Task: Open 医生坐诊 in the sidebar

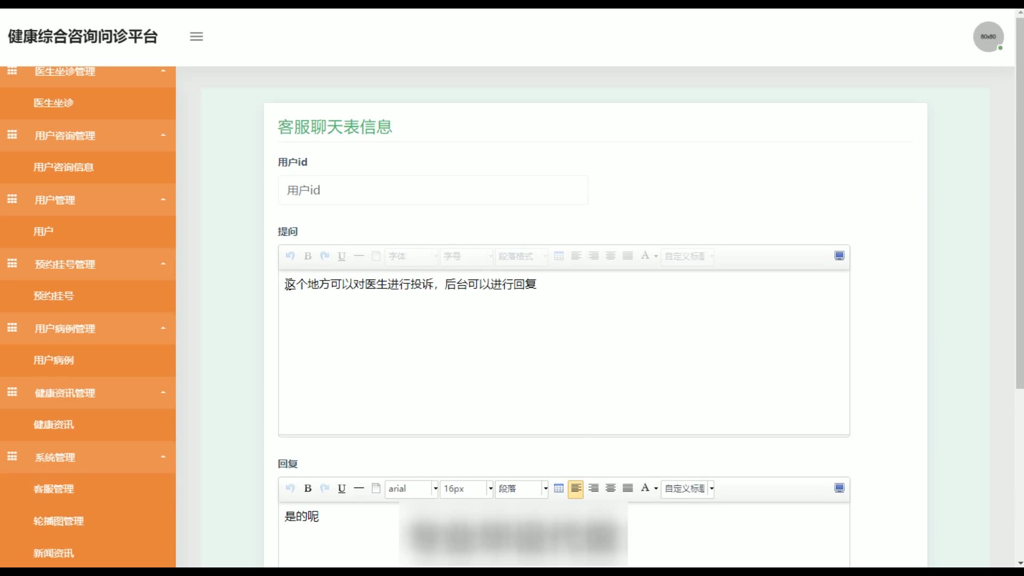Action: pos(53,103)
